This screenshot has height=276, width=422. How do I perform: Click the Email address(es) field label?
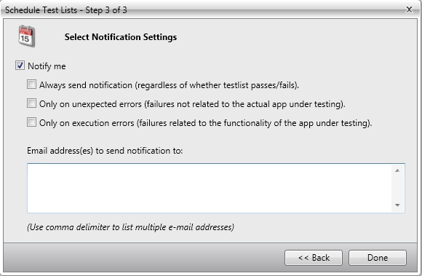click(x=105, y=151)
